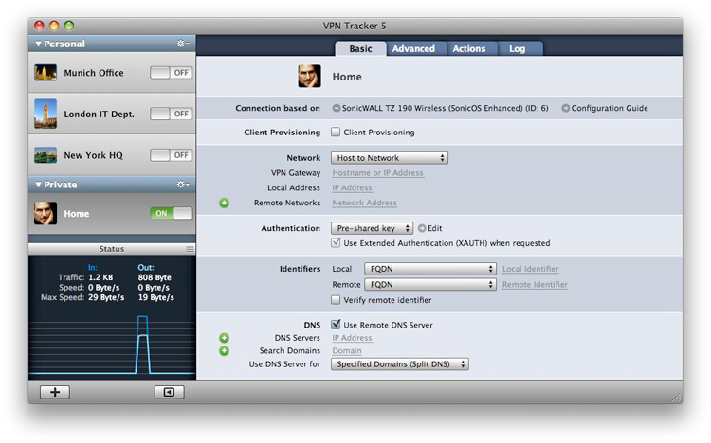Click the Status panel header bar
711x443 pixels.
point(112,249)
